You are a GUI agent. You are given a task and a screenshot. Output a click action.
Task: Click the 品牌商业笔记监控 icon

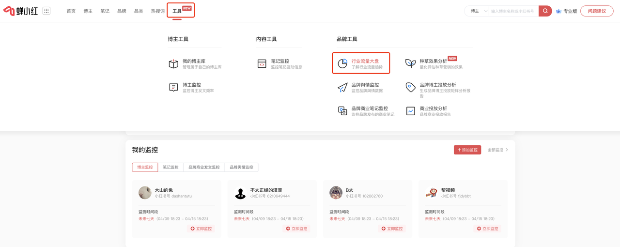(342, 111)
